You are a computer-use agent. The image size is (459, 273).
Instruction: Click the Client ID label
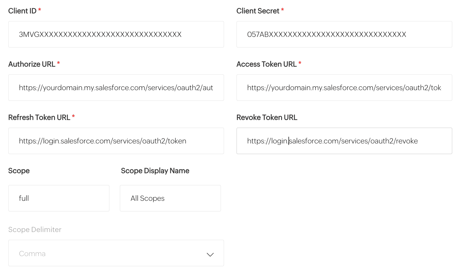22,11
